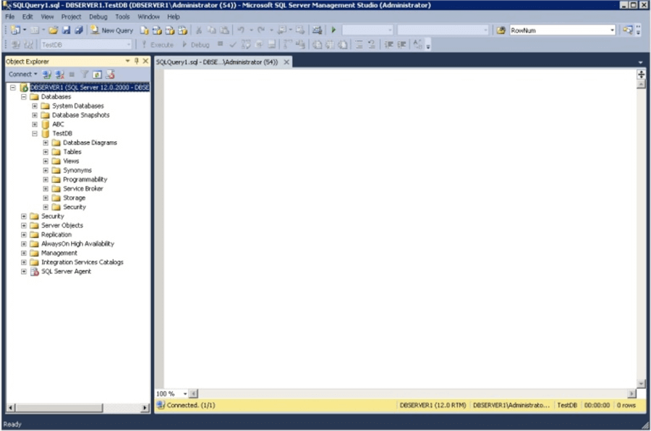Click the Connect Object Explorer icon
The height and width of the screenshot is (431, 651).
click(x=47, y=74)
